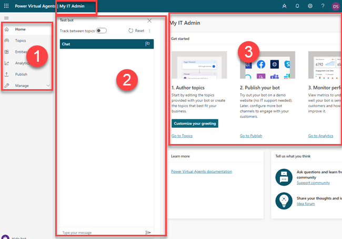The image size is (342, 239).
Task: Click the Manage wrench icon
Action: (7, 85)
